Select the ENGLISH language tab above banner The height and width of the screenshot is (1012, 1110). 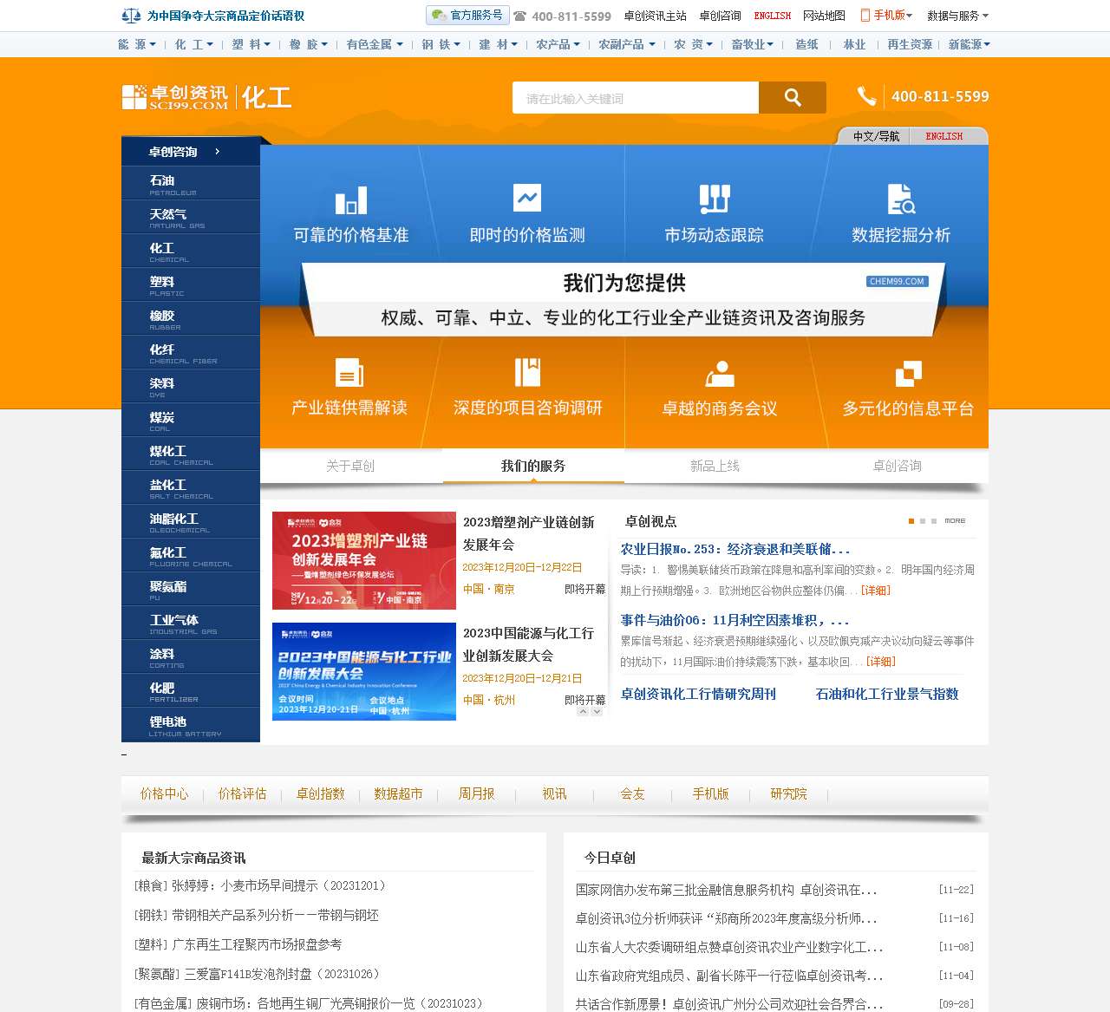[x=944, y=136]
